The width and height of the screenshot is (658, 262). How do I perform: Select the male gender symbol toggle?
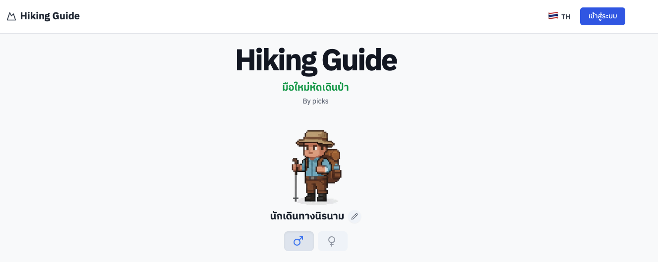[x=299, y=241]
